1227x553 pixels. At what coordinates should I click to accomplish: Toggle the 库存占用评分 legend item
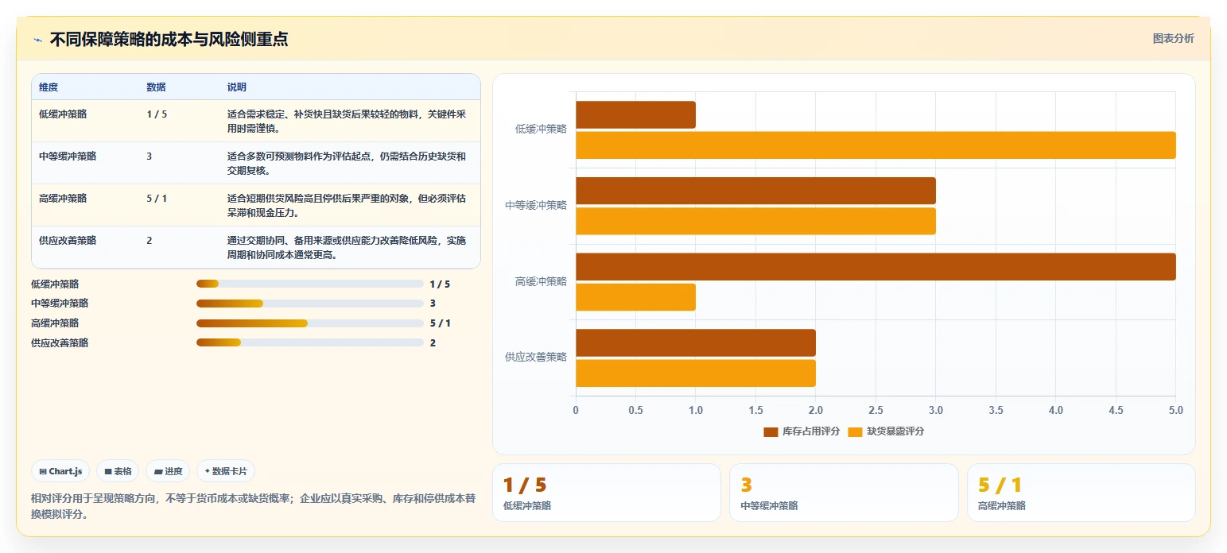(801, 431)
